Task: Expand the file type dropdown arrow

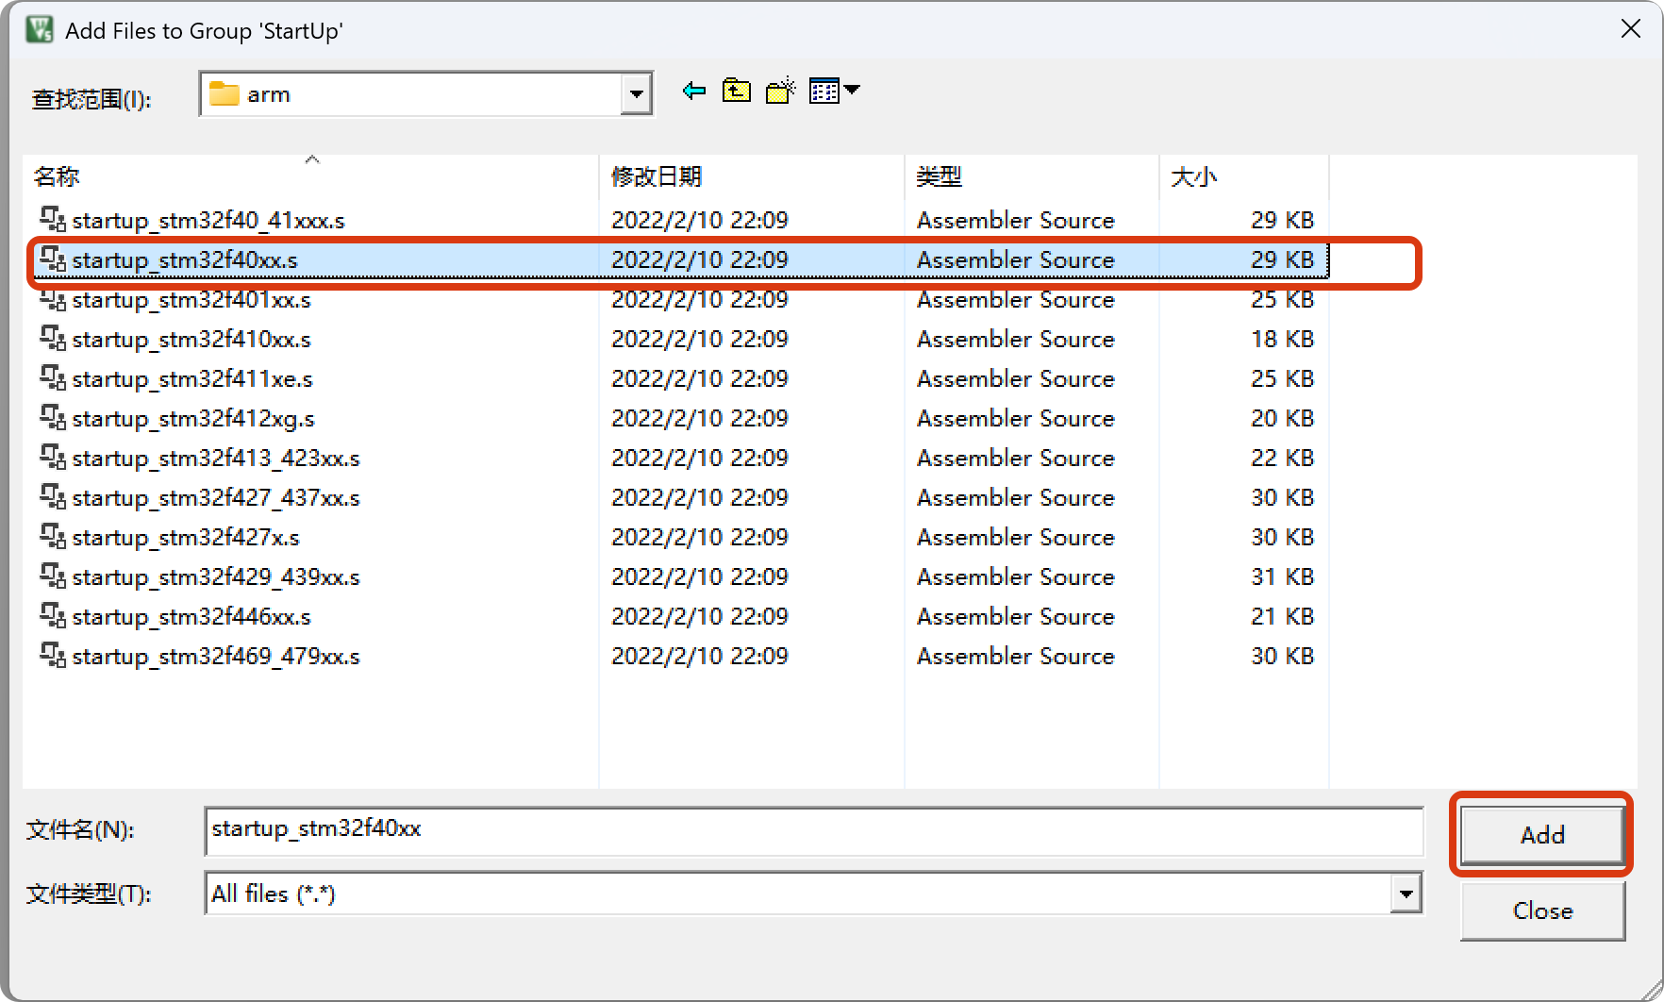Action: pos(1406,893)
